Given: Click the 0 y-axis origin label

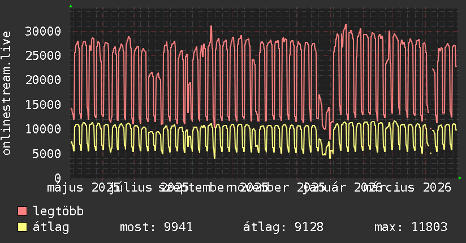Looking at the screenshot, I should 58,178.
